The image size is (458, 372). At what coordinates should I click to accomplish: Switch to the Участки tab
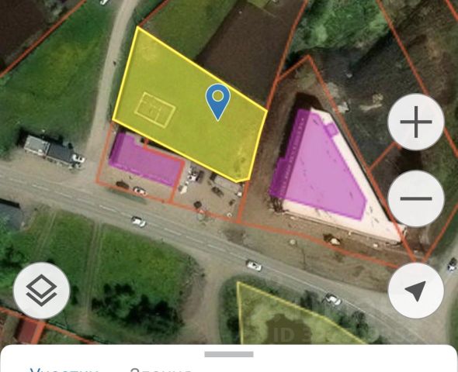pos(64,370)
